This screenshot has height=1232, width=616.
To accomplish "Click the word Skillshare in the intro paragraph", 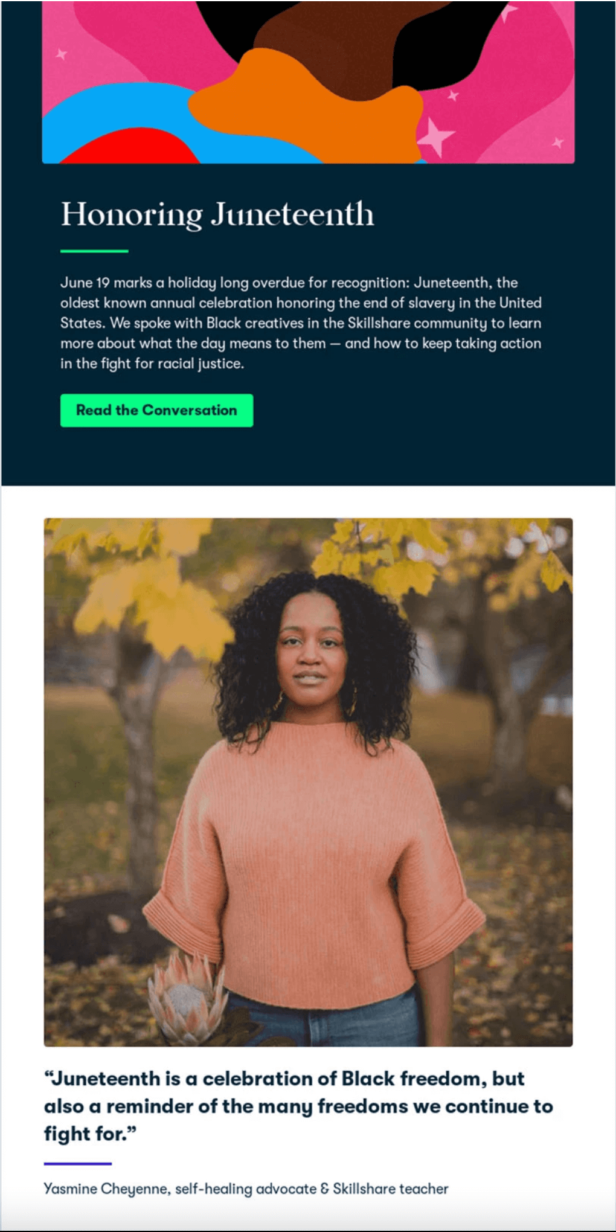I will point(379,323).
